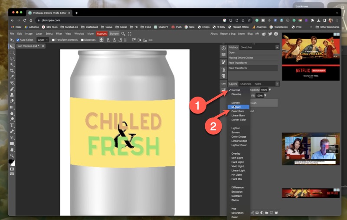The image size is (347, 220).
Task: Choose Color Burn blend mode
Action: click(238, 111)
